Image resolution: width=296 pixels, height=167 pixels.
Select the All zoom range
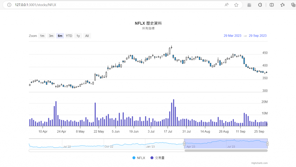coord(87,36)
